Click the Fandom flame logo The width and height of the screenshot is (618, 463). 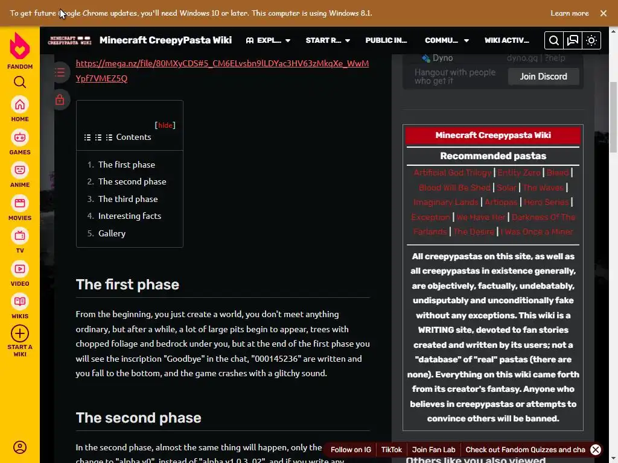point(20,46)
